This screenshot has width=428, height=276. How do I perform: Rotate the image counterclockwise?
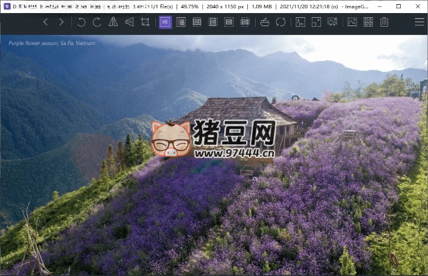(x=81, y=22)
